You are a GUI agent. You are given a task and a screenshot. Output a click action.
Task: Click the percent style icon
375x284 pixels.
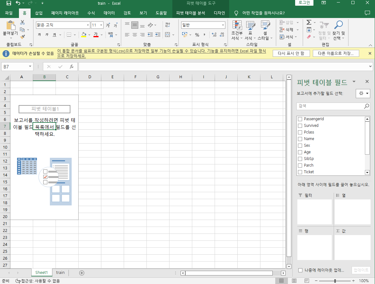click(x=197, y=35)
